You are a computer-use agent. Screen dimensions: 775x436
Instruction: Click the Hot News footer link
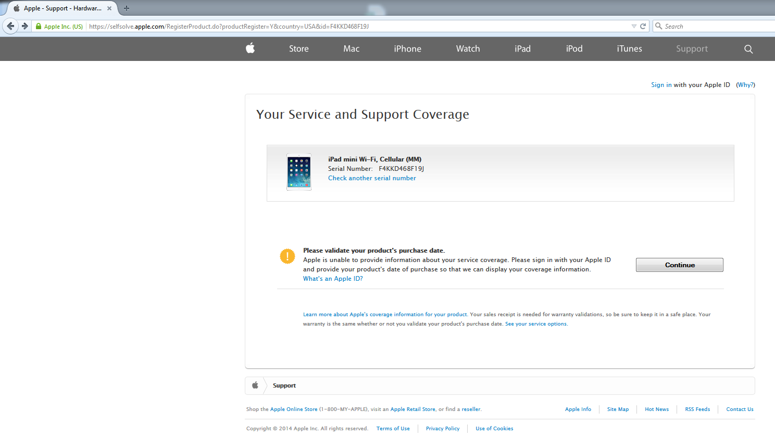(x=657, y=409)
